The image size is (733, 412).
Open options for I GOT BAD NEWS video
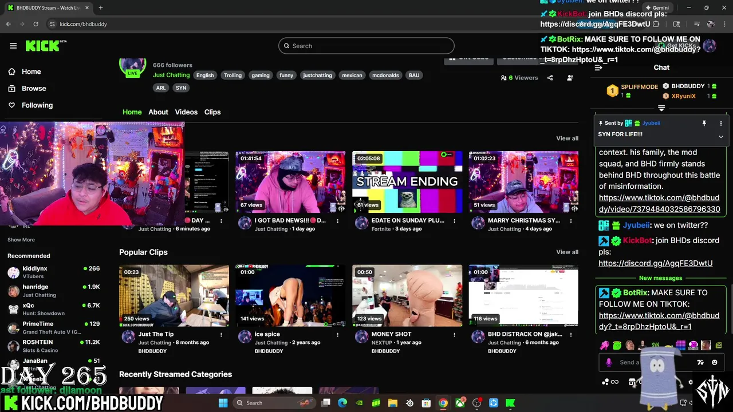click(338, 221)
